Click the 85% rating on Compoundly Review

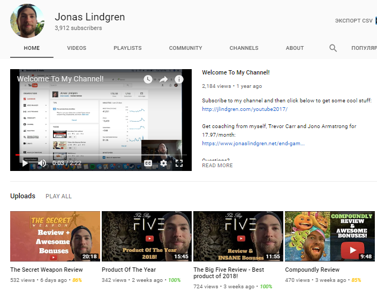(x=356, y=280)
